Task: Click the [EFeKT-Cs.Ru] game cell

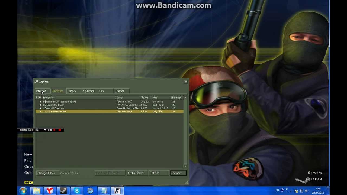Action: 124,102
